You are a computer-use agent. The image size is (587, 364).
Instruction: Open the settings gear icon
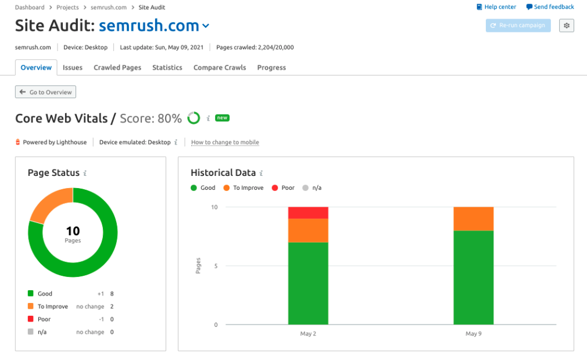point(566,26)
